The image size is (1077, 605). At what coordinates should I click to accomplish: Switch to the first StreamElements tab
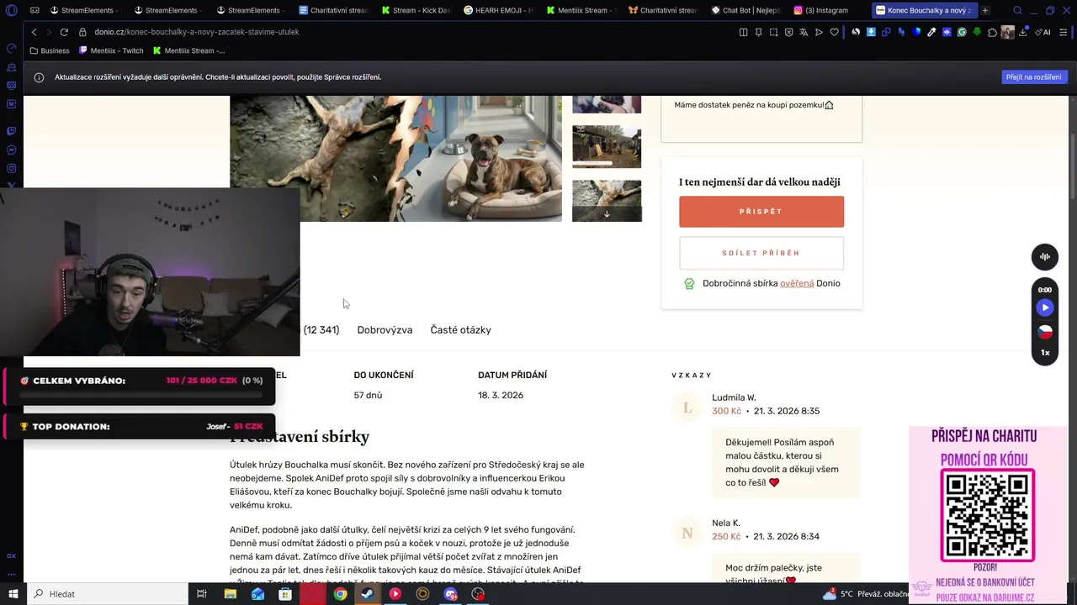coord(88,10)
